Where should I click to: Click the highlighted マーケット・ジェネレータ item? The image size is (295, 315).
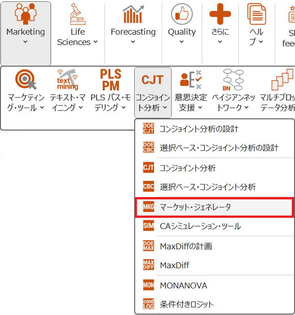(x=195, y=207)
